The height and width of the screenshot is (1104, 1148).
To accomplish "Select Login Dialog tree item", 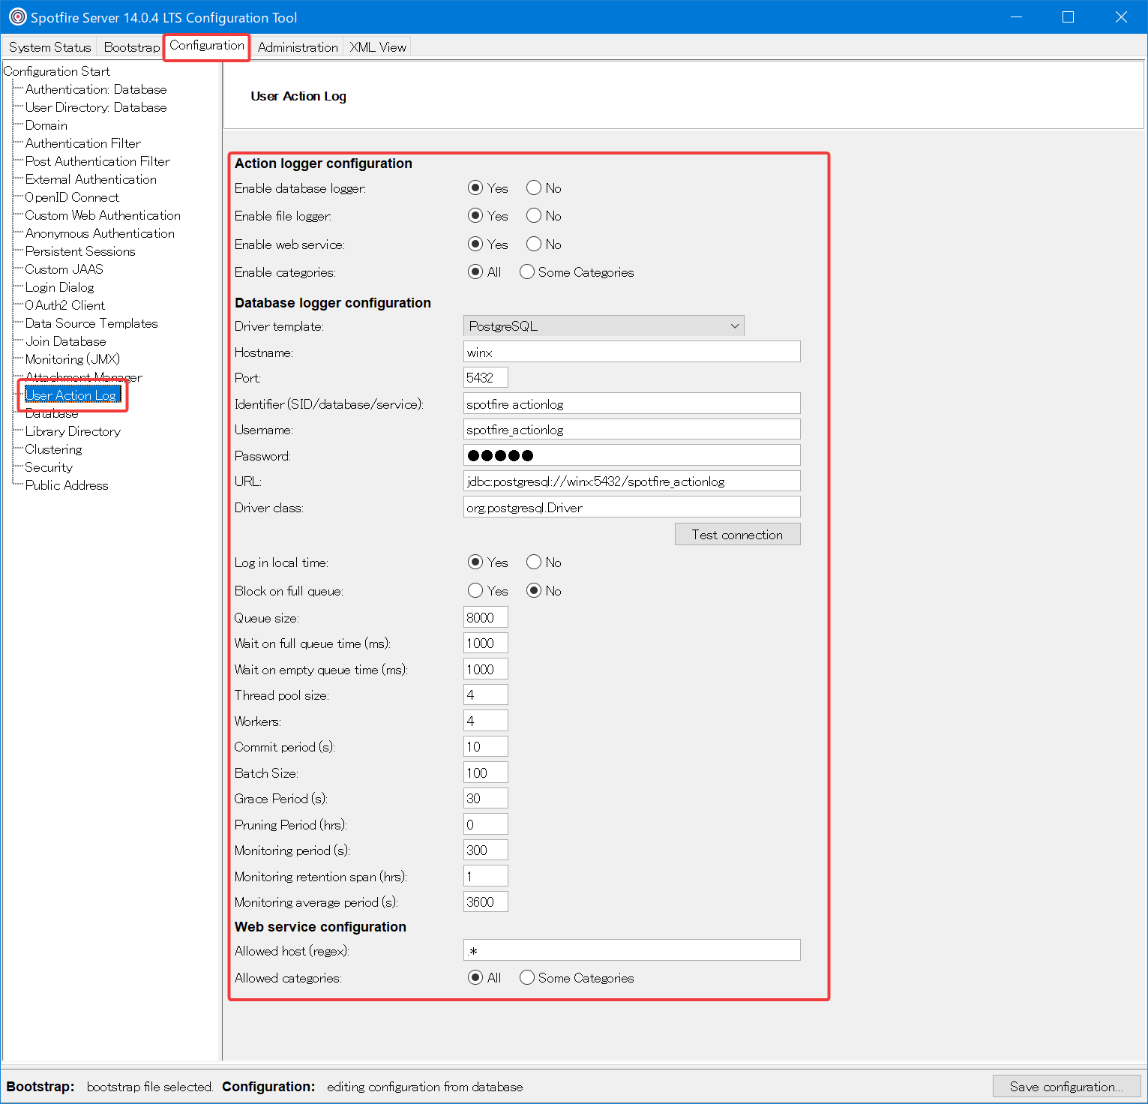I will [x=60, y=287].
